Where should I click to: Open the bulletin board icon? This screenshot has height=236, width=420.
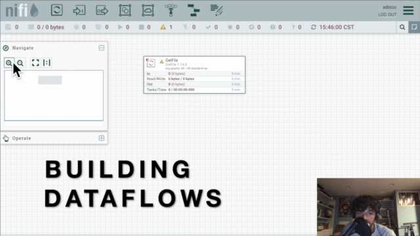414,27
